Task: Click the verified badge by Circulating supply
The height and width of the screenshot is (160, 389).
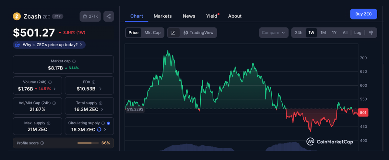Action: (x=108, y=123)
